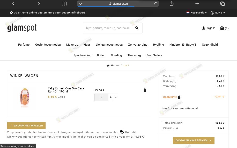
Task: Open the AA reader text-size control
Action: click(80, 4)
